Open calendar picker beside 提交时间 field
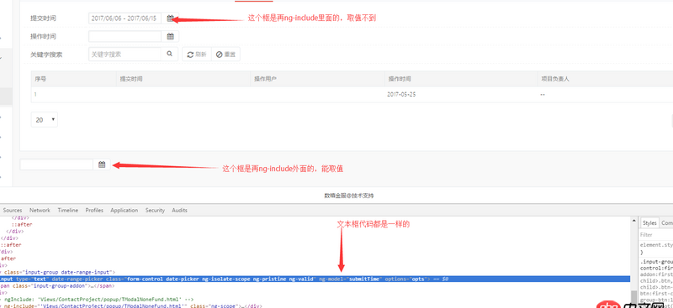Screen dimensions: 673x308 point(171,18)
